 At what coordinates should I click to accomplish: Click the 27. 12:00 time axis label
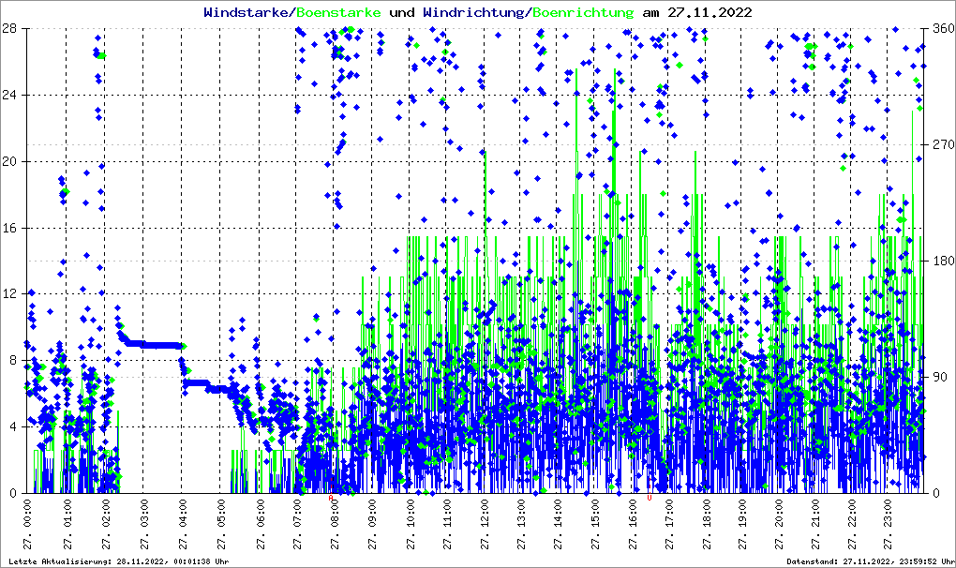pyautogui.click(x=485, y=525)
